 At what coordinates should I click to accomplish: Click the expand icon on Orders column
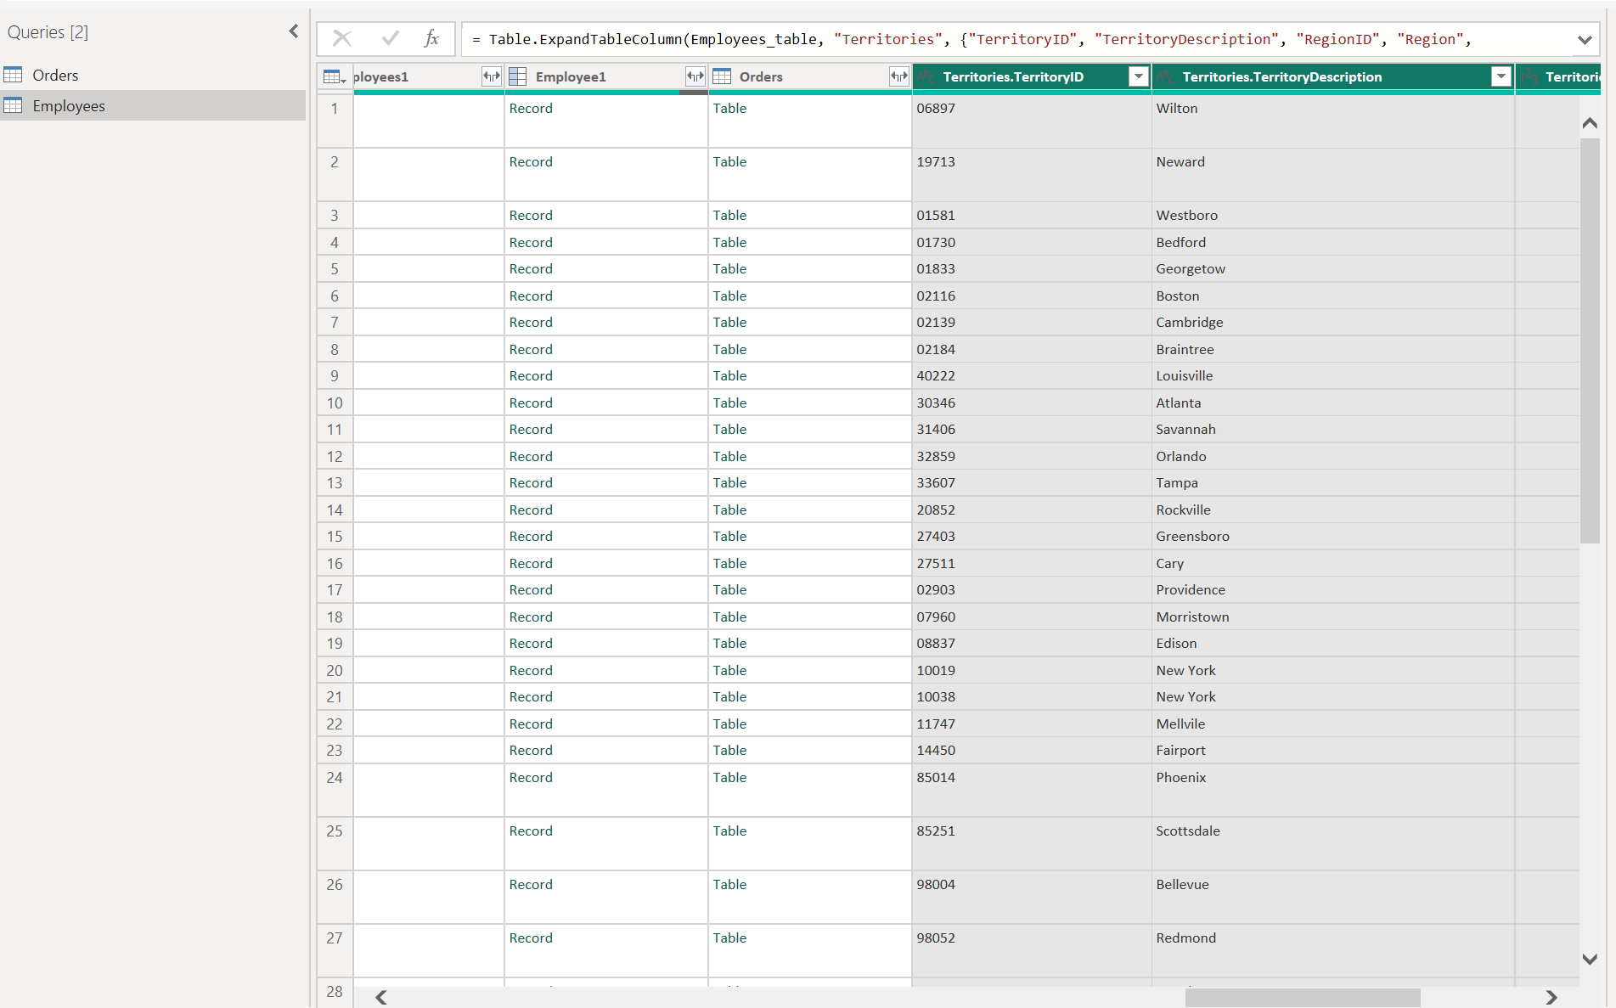pos(898,76)
